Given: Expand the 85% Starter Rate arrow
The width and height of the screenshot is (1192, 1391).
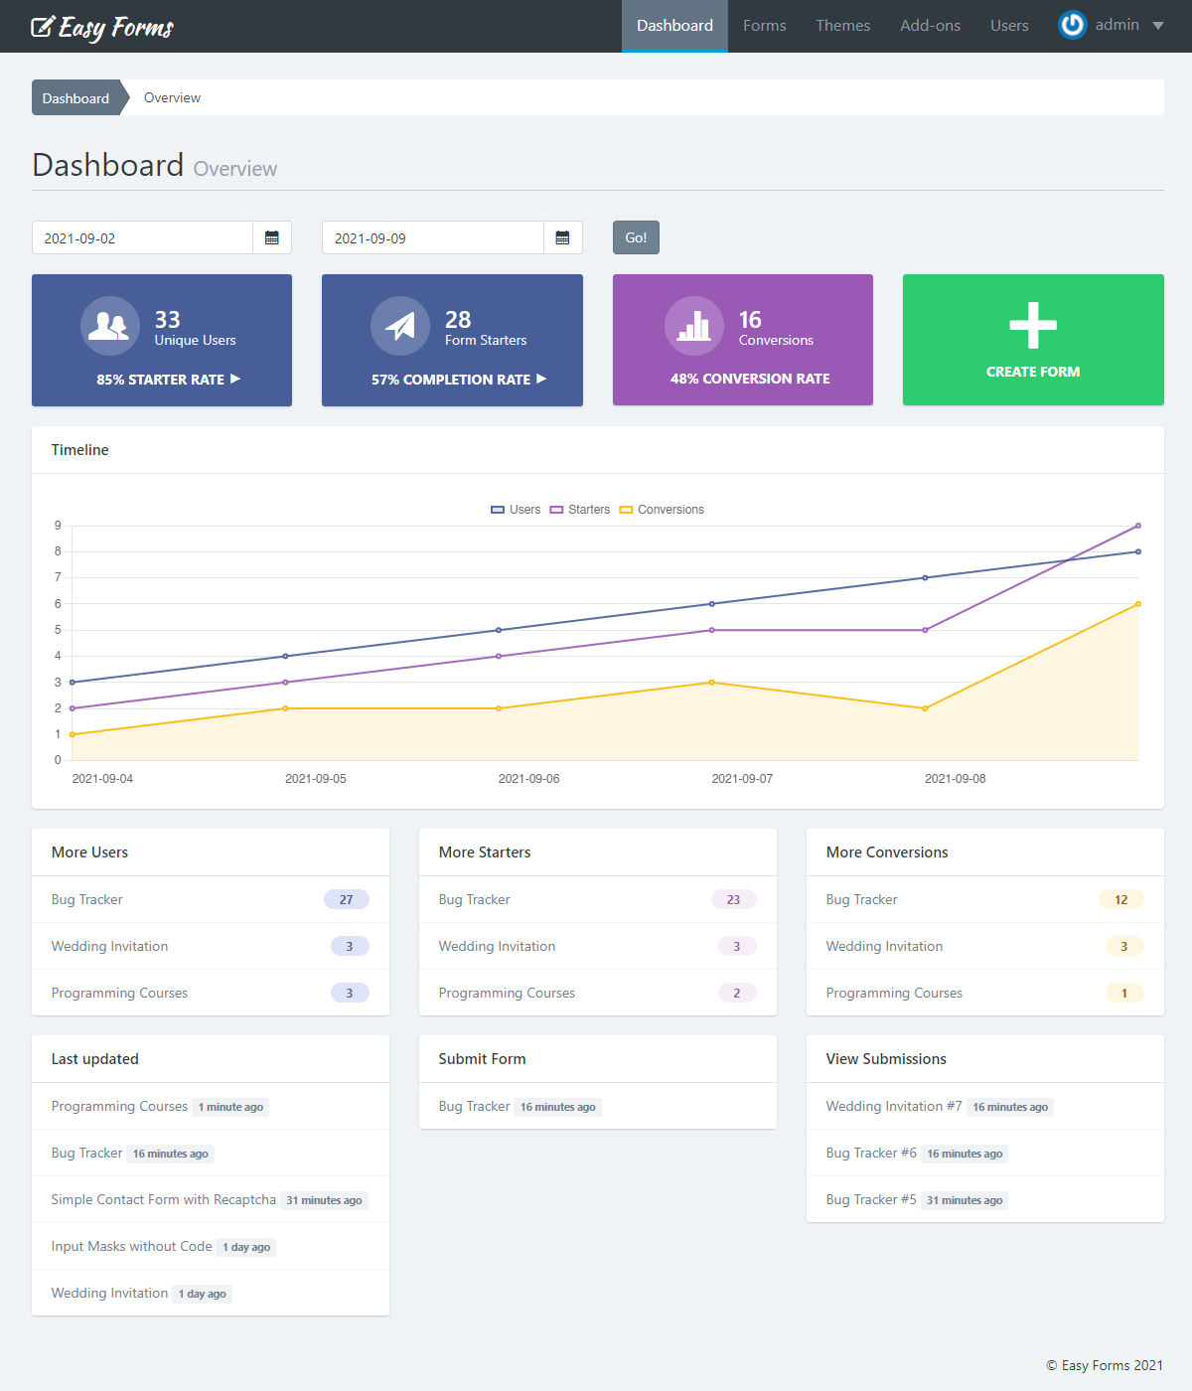Looking at the screenshot, I should (x=235, y=379).
